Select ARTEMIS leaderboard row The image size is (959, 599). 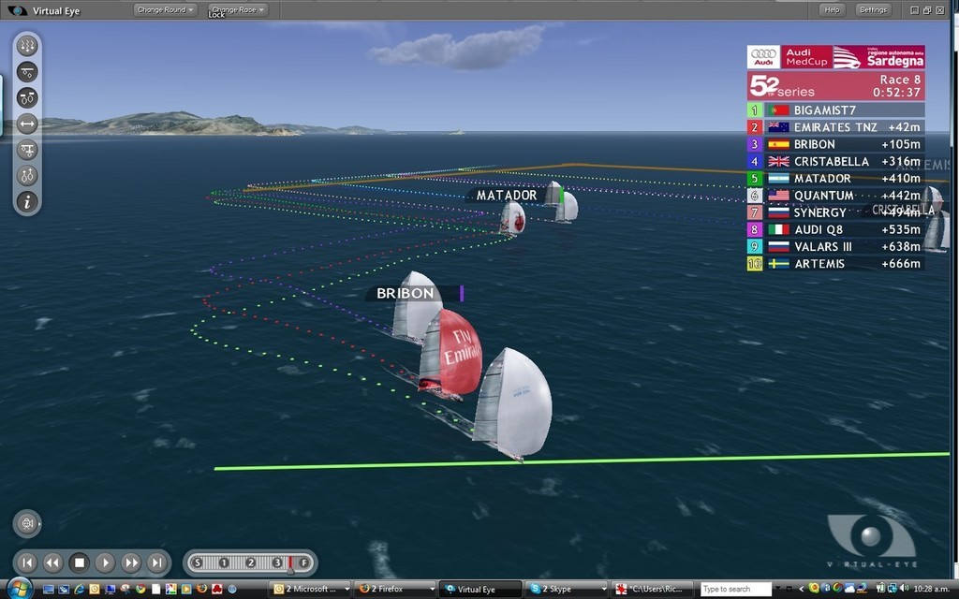click(x=835, y=264)
